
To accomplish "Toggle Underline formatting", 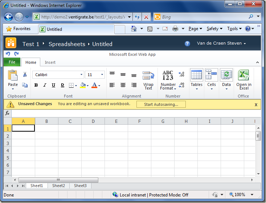I will [x=53, y=85].
